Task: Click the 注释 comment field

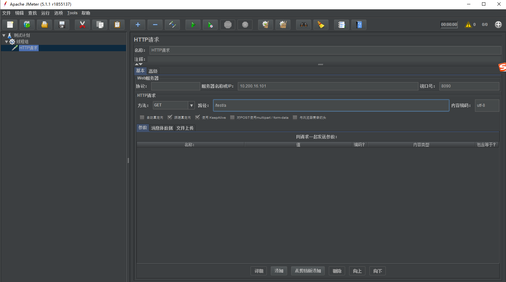Action: pos(324,59)
